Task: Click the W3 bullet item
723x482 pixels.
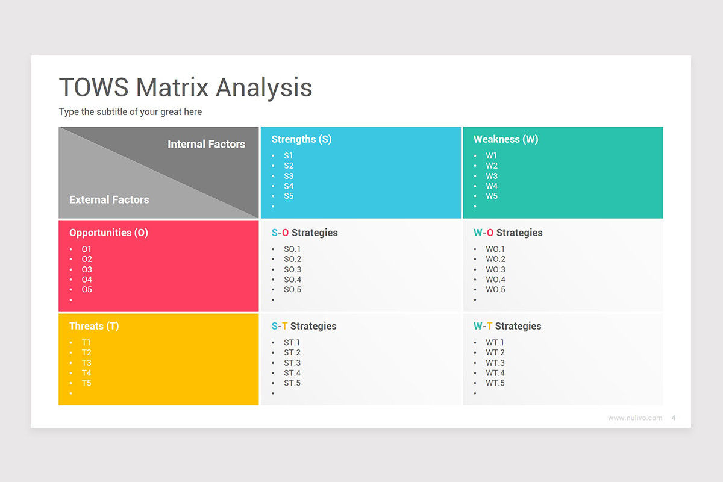Action: click(x=492, y=175)
